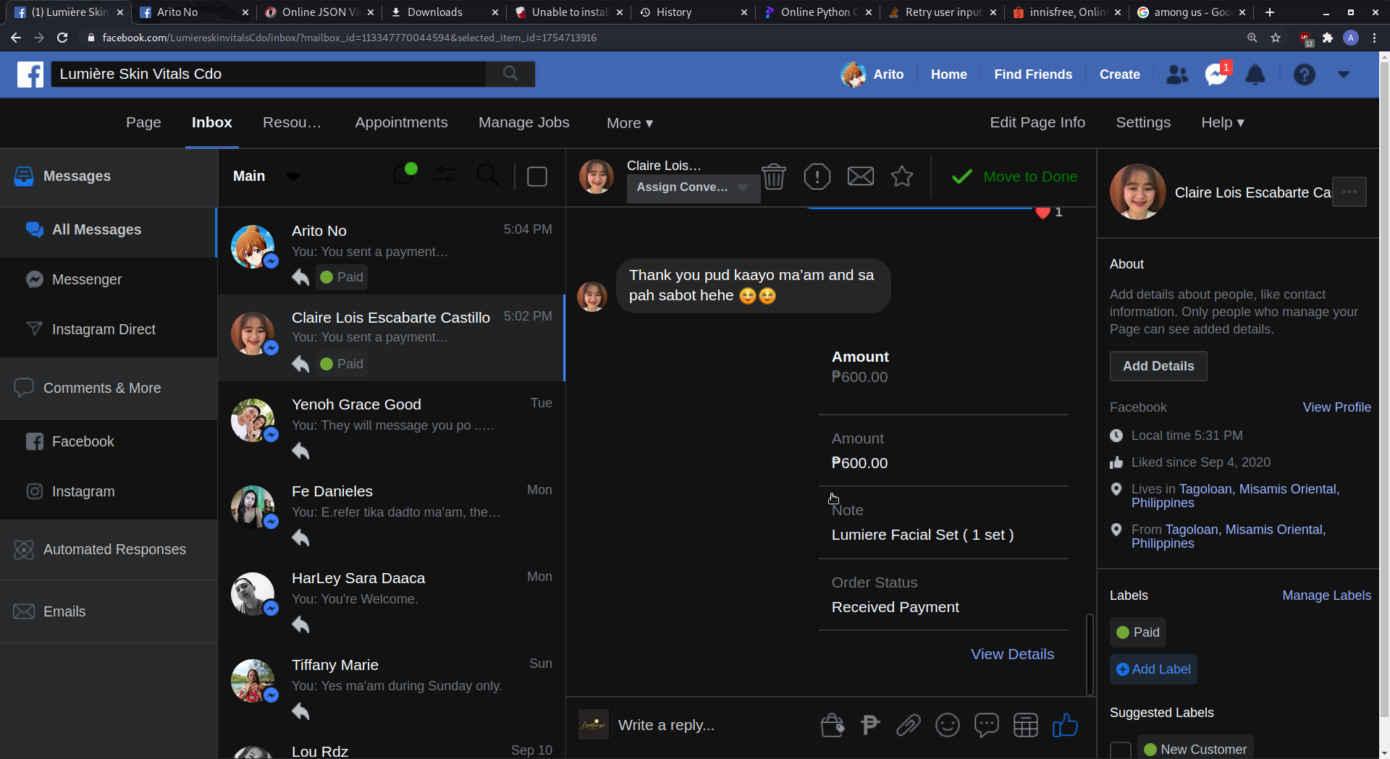This screenshot has height=759, width=1390.
Task: Attach a file with paperclip icon
Action: pyautogui.click(x=909, y=725)
